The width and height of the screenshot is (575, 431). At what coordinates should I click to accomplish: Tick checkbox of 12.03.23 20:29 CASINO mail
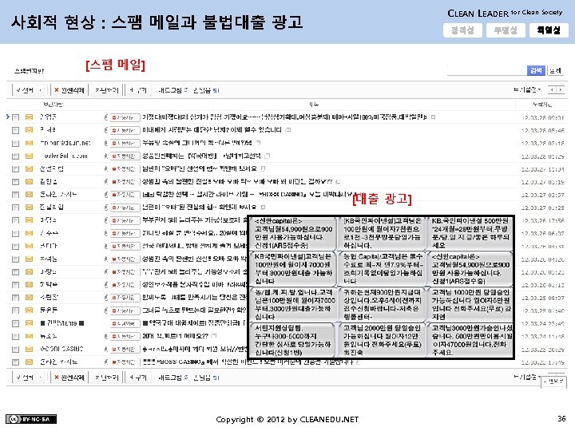tap(15, 350)
